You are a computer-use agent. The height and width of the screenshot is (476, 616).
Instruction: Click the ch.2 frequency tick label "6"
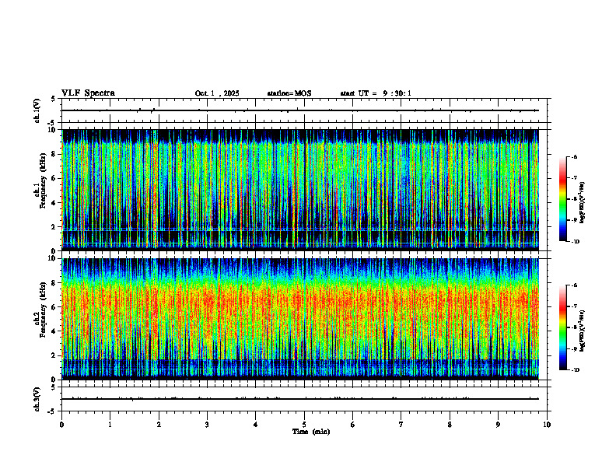tap(54, 307)
